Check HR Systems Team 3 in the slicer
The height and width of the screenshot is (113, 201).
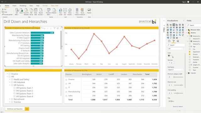coord(14,94)
